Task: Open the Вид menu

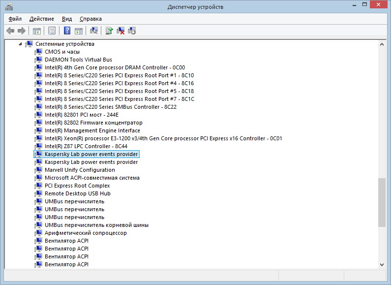Action: pyautogui.click(x=67, y=19)
